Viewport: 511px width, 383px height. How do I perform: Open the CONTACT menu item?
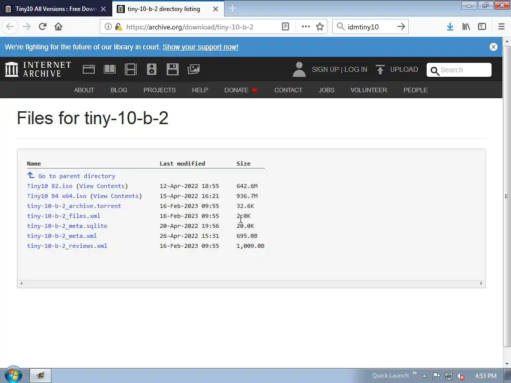coord(288,90)
